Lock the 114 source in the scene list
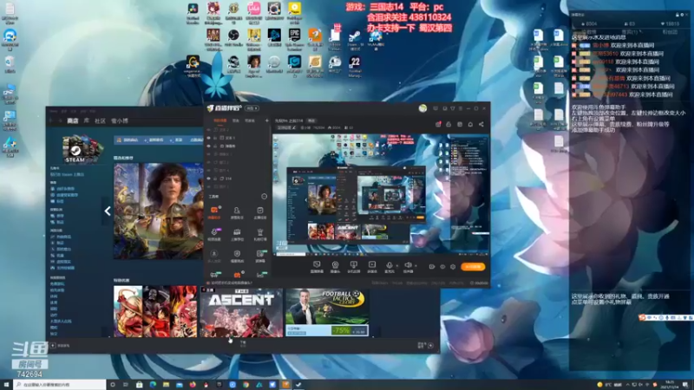Viewport: 694px width, 390px height. coord(215,179)
